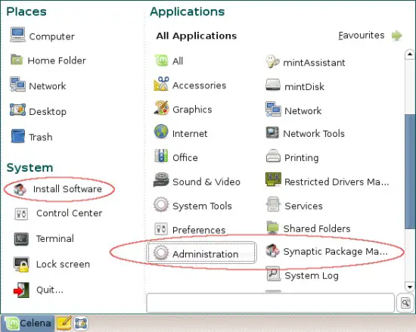Click the 'Home Folder' text

click(57, 61)
